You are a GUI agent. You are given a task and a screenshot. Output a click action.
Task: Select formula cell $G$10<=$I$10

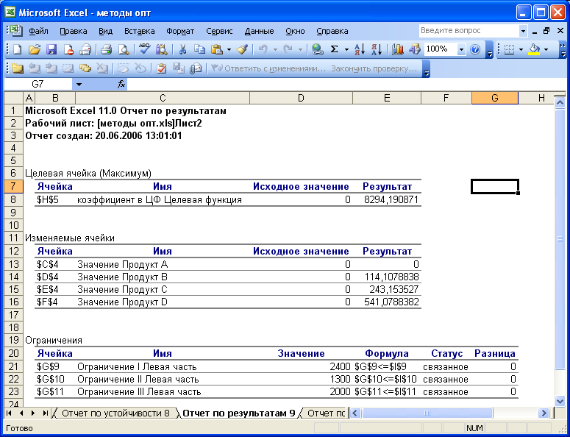pyautogui.click(x=387, y=379)
